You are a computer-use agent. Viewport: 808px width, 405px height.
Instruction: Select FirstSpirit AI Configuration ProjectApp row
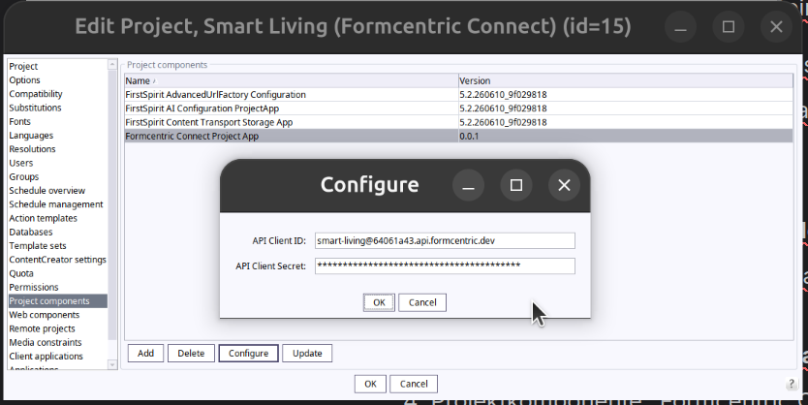(458, 109)
